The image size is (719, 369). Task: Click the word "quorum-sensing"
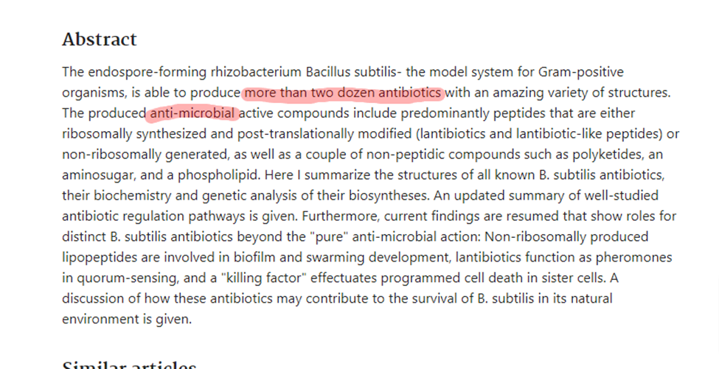point(119,278)
